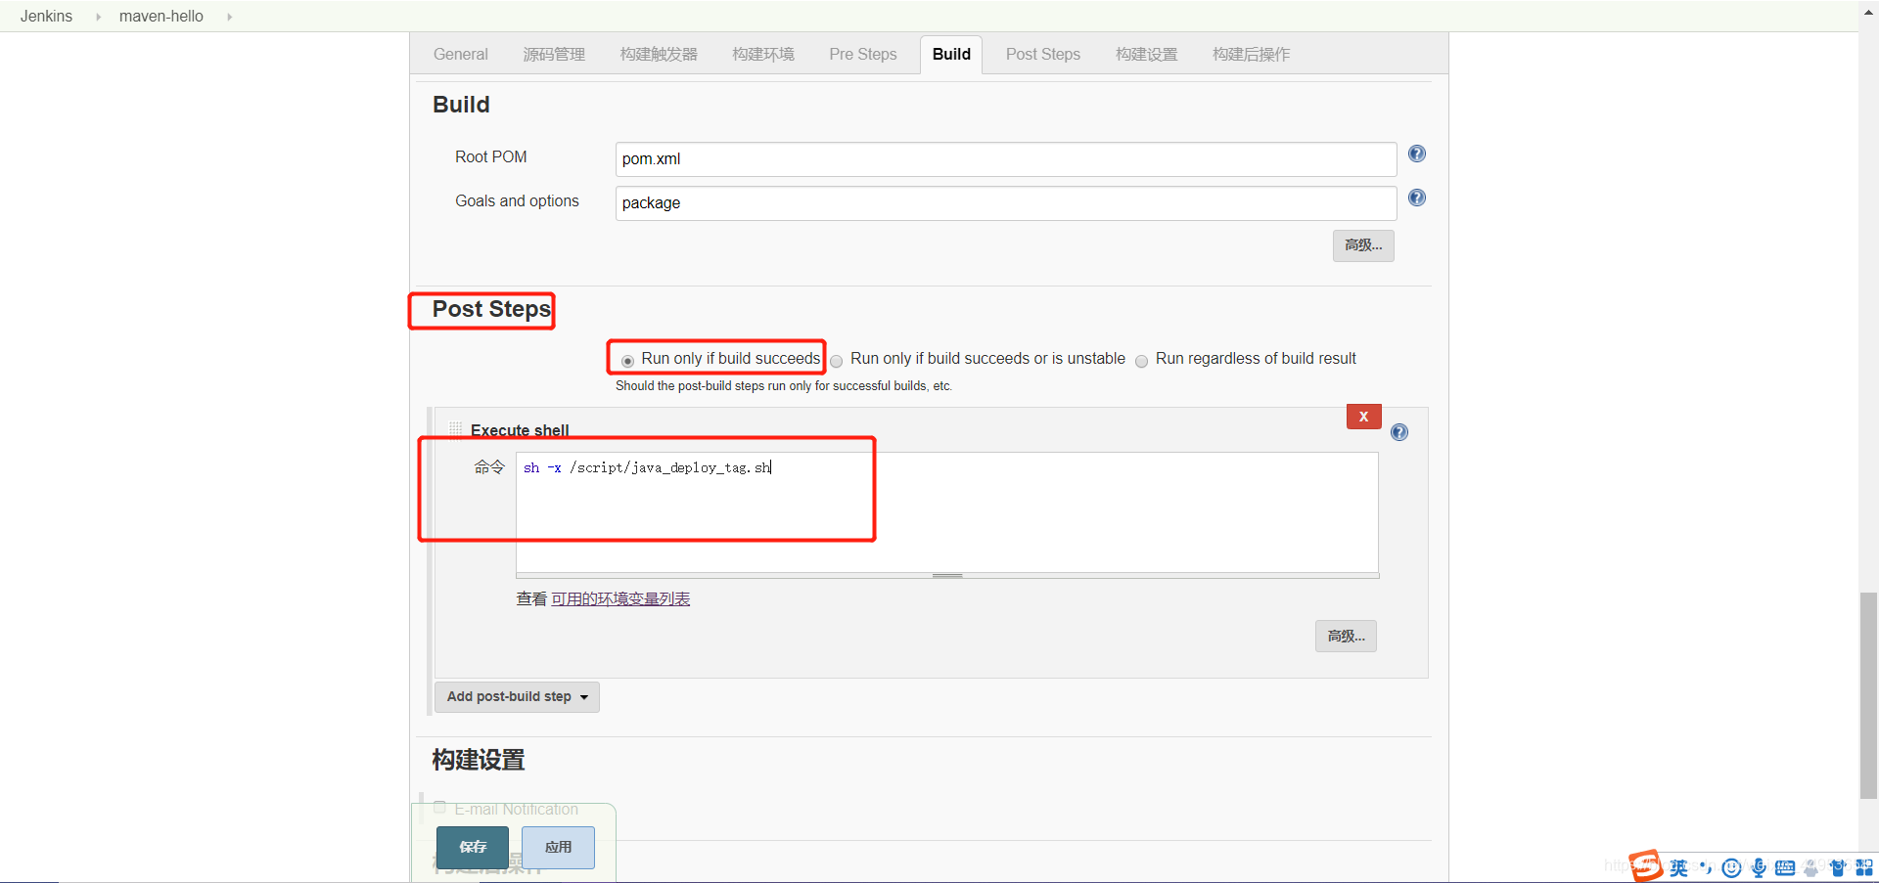The image size is (1879, 883).
Task: Grab the shell command textarea resize handle
Action: tap(947, 576)
